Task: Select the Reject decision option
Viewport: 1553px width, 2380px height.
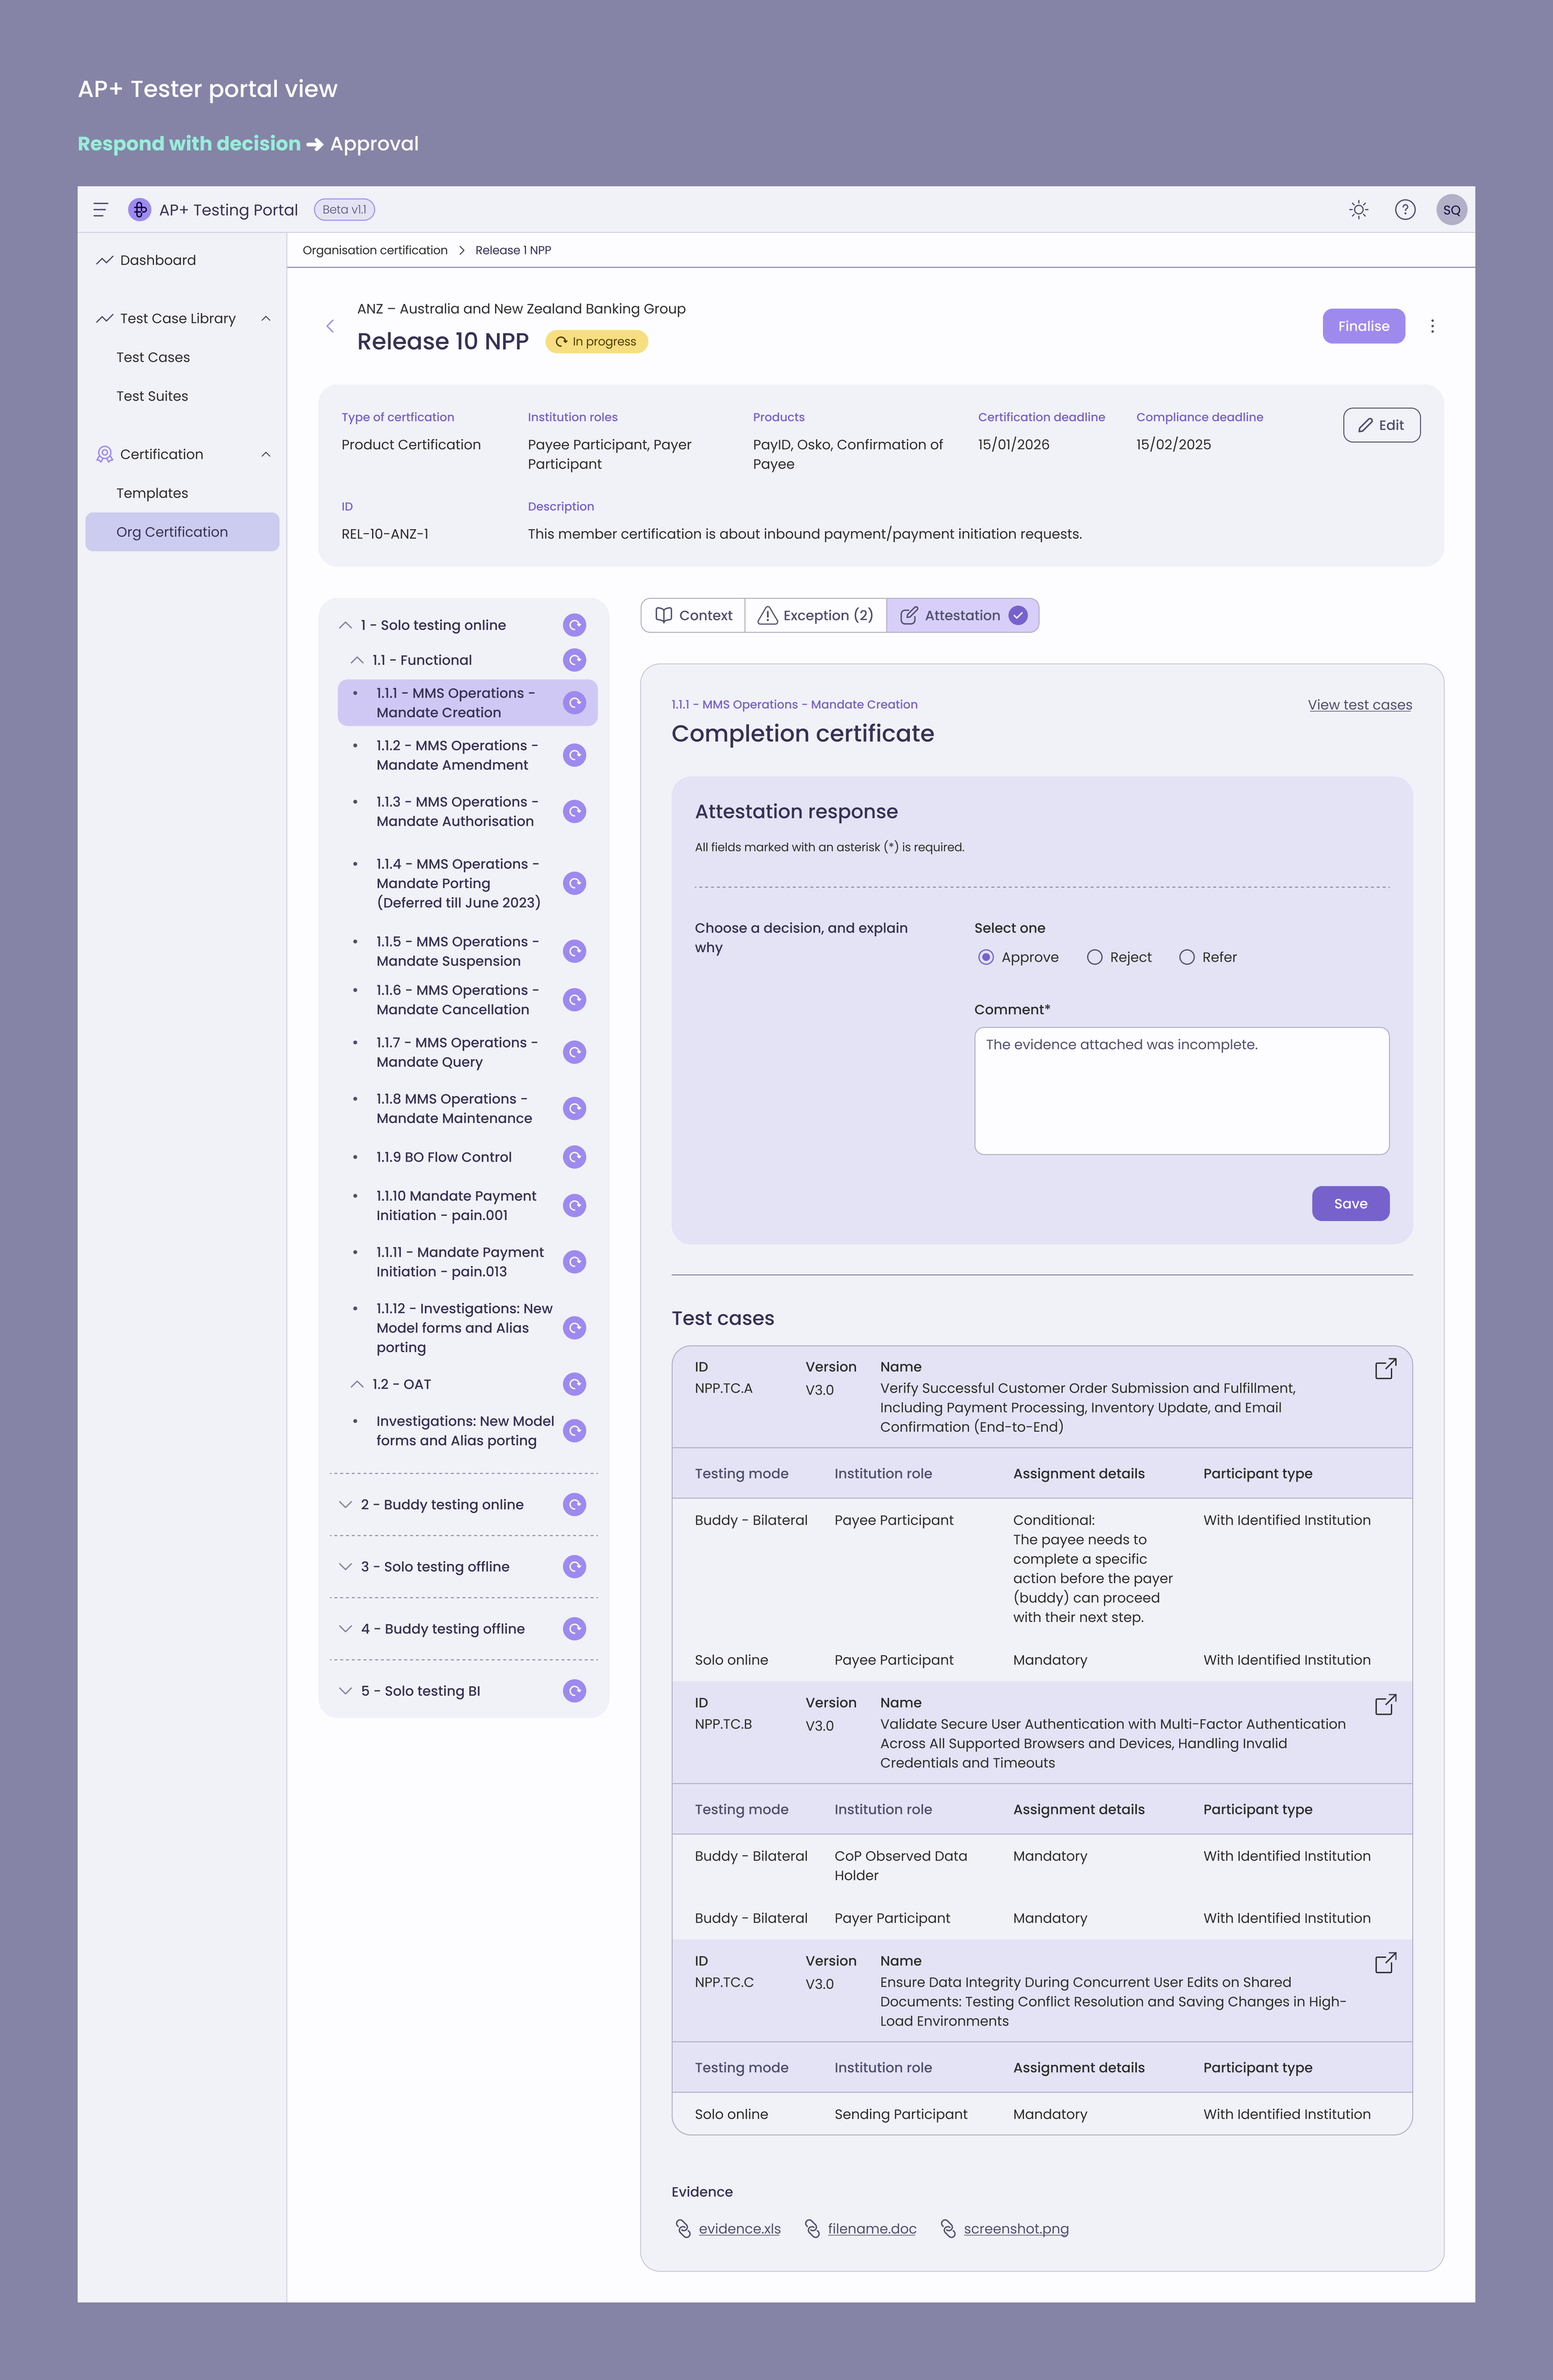Action: click(1095, 957)
